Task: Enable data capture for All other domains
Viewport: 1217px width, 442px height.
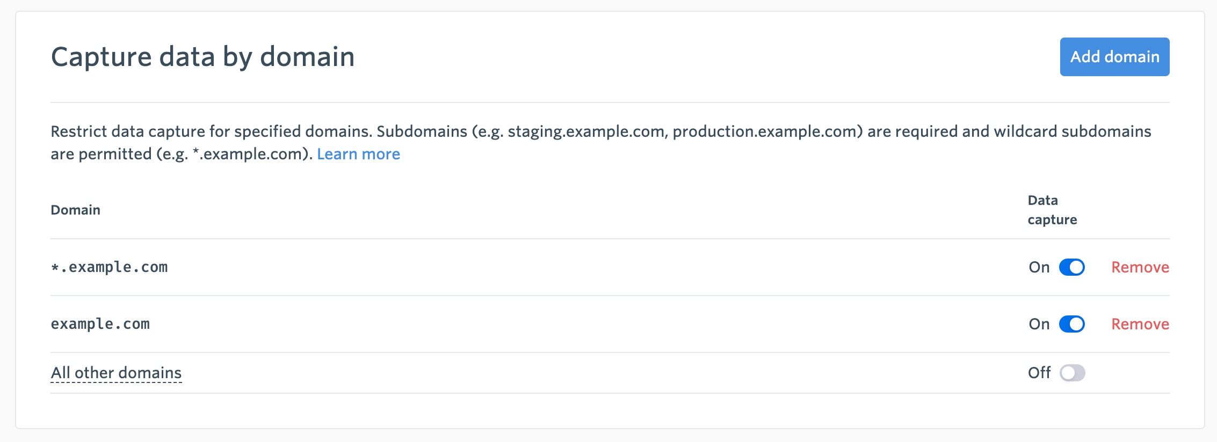Action: [1072, 373]
